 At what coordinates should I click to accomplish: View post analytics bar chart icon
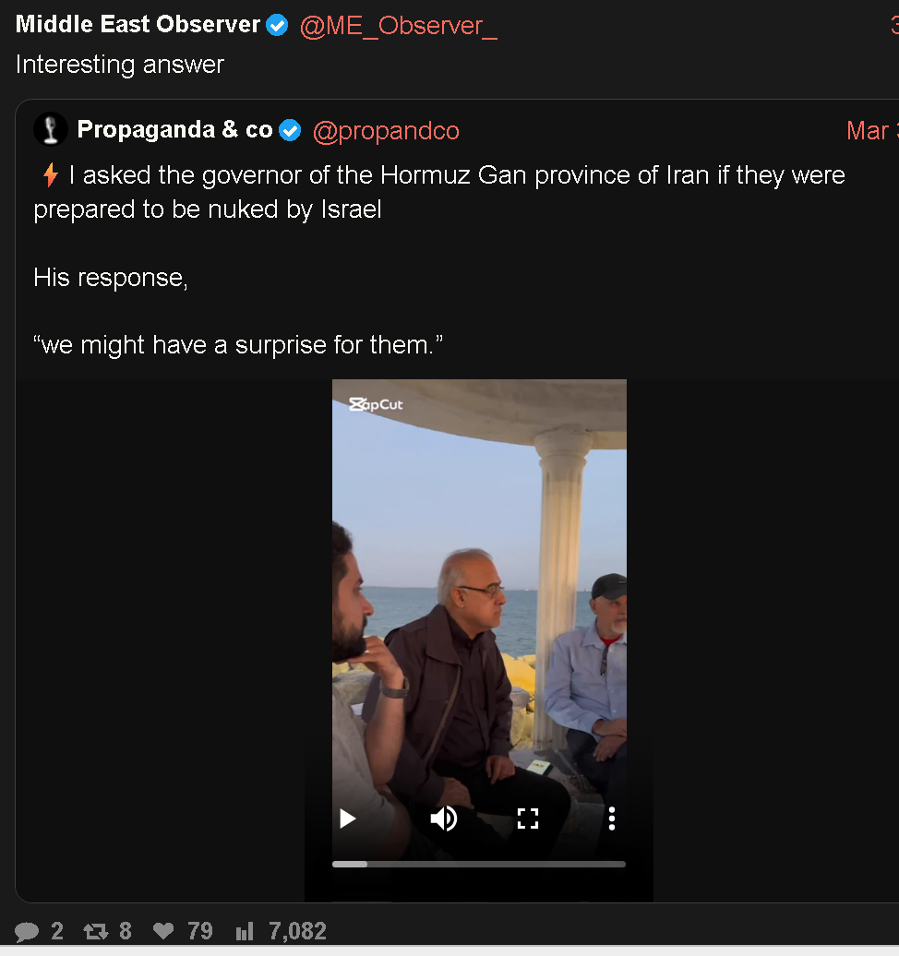point(245,932)
